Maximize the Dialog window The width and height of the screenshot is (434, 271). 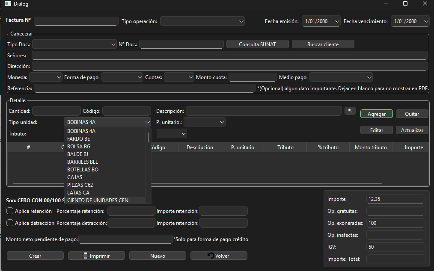pos(405,3)
